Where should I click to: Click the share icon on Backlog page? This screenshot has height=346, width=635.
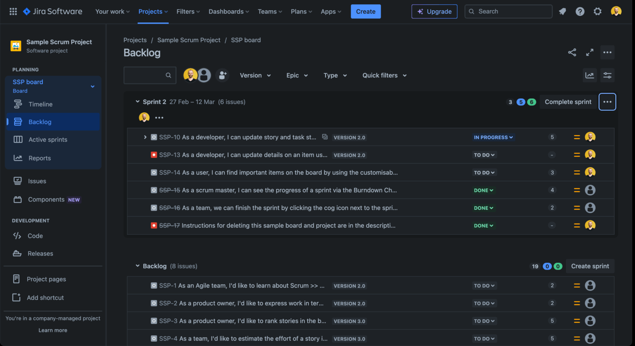tap(572, 52)
